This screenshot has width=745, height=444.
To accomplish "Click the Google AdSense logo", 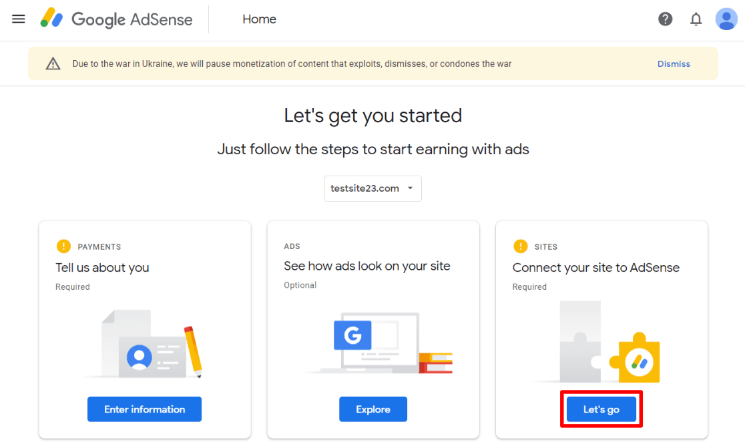I will click(x=116, y=19).
